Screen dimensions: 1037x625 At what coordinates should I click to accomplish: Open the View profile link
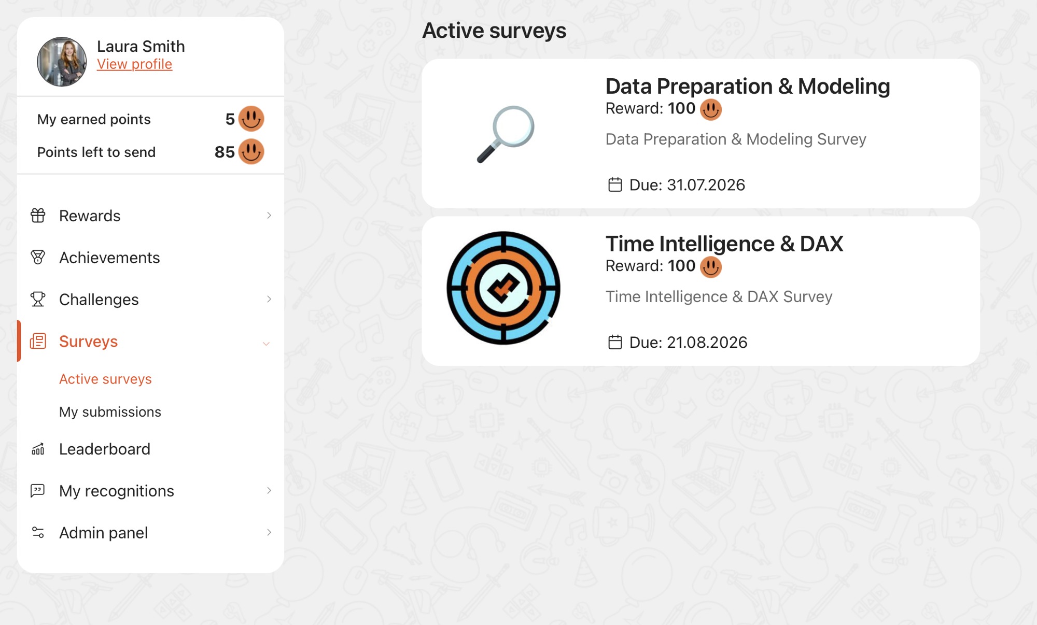tap(134, 64)
